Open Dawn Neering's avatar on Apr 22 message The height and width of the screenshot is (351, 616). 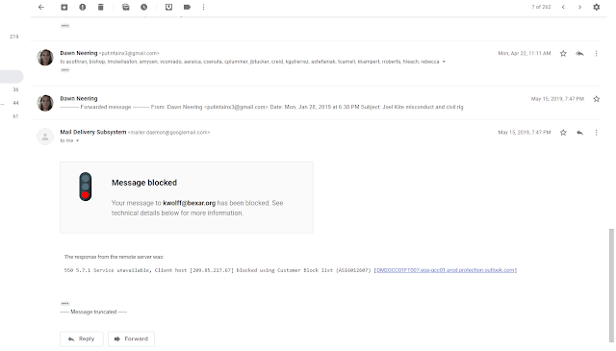click(45, 58)
